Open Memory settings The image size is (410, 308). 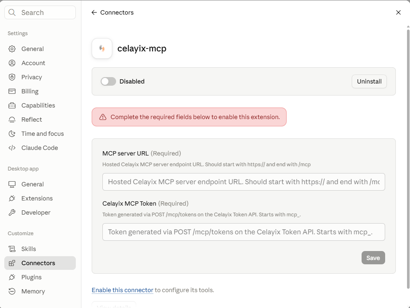[x=40, y=291]
